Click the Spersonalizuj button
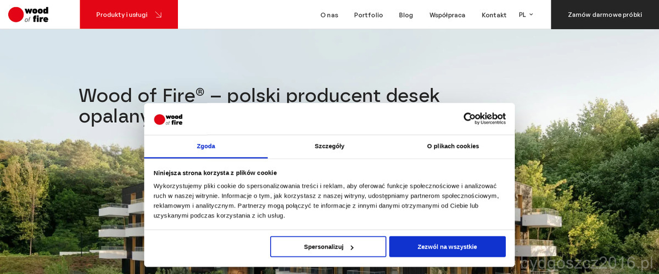Screen dimensions: 659x274 (328, 247)
